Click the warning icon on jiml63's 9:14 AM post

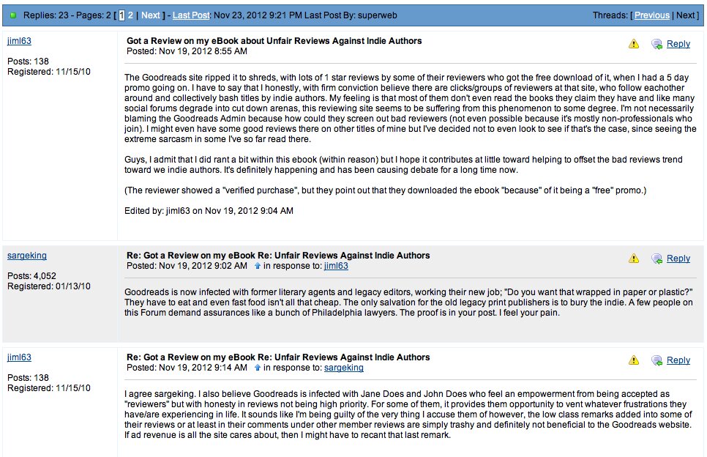point(634,360)
